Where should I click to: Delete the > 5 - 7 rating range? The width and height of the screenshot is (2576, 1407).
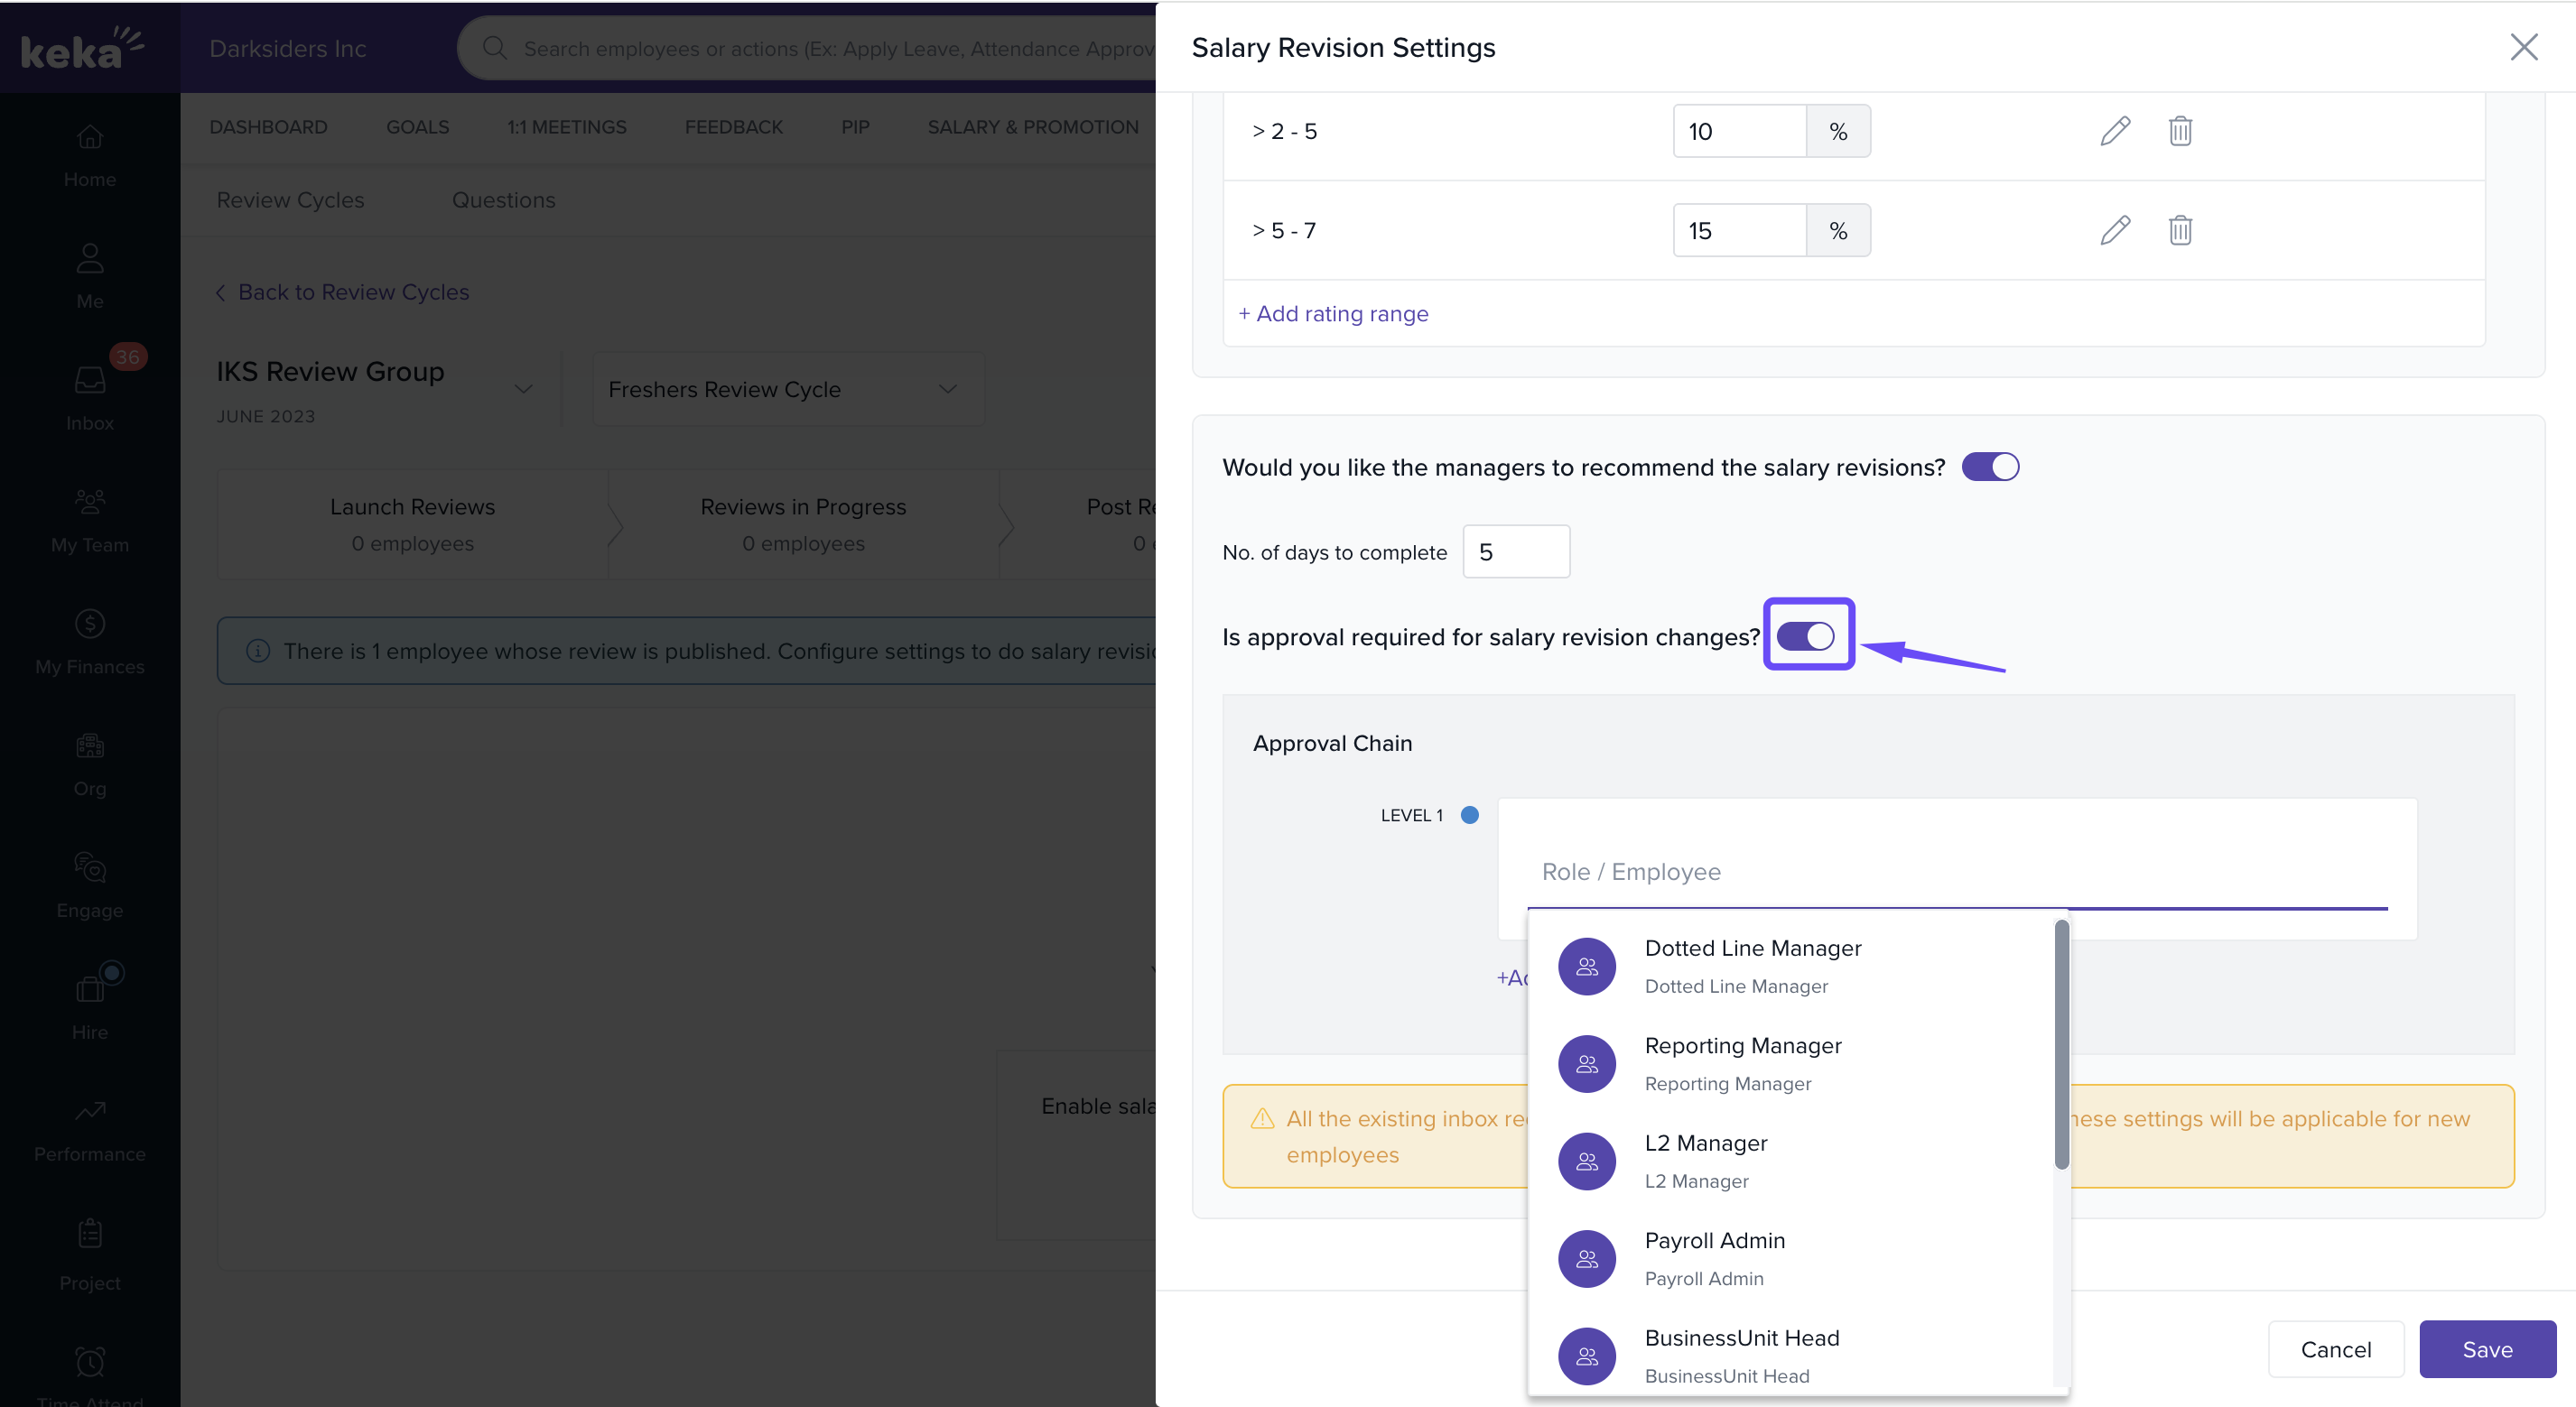coord(2179,230)
